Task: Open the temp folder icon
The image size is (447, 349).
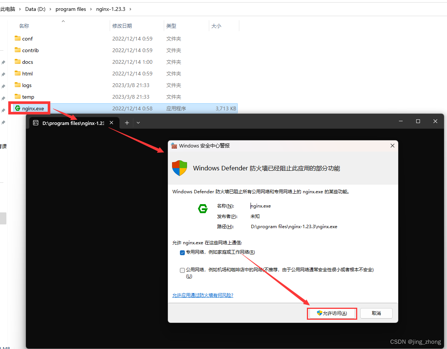Action: tap(18, 96)
